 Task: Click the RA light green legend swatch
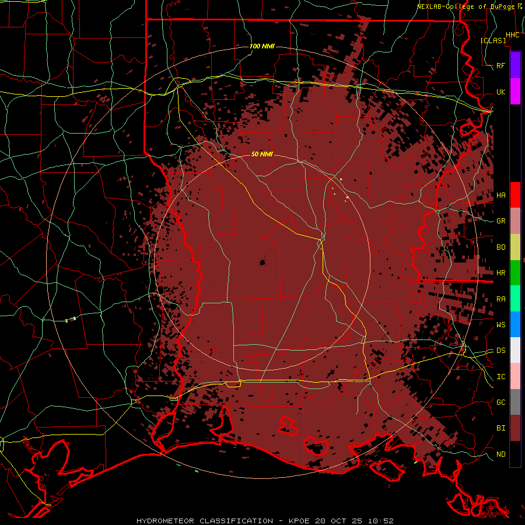[x=515, y=299]
